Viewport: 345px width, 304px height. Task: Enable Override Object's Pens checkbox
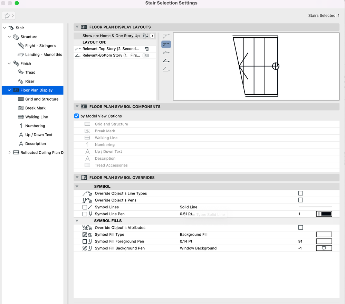(300, 200)
